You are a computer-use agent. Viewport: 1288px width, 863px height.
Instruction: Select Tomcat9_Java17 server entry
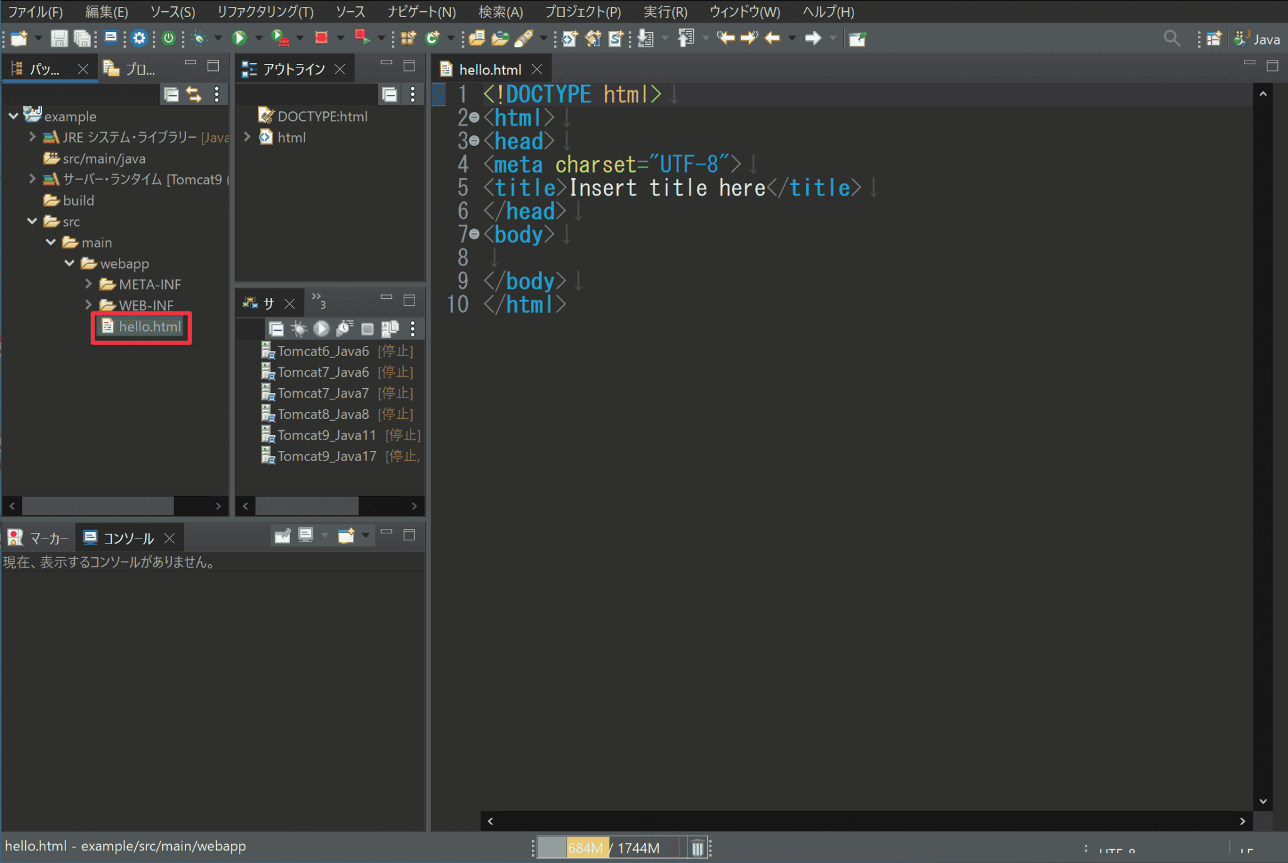point(326,456)
